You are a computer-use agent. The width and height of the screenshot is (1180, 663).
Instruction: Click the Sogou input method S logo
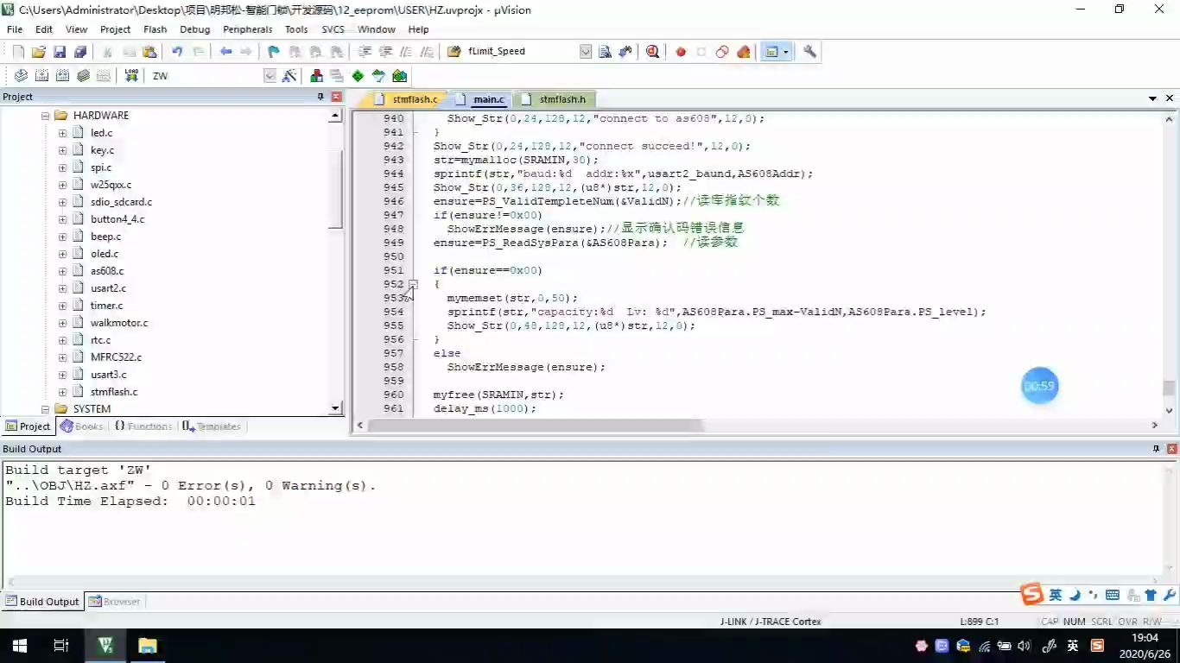[1031, 595]
